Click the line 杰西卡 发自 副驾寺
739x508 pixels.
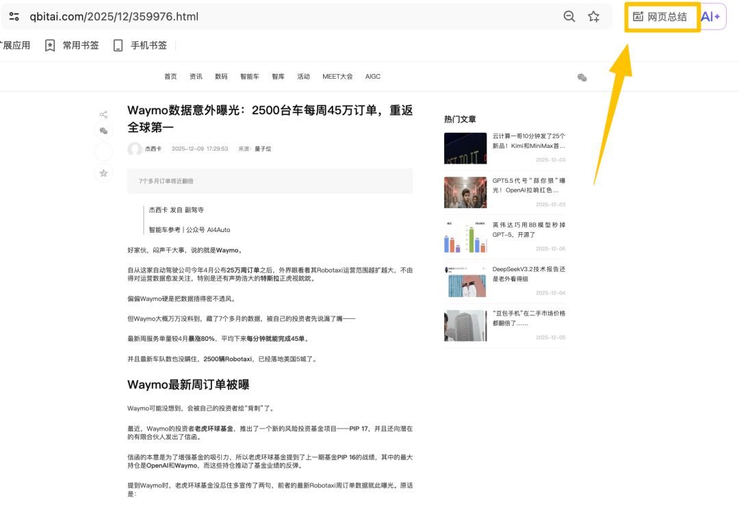point(177,210)
